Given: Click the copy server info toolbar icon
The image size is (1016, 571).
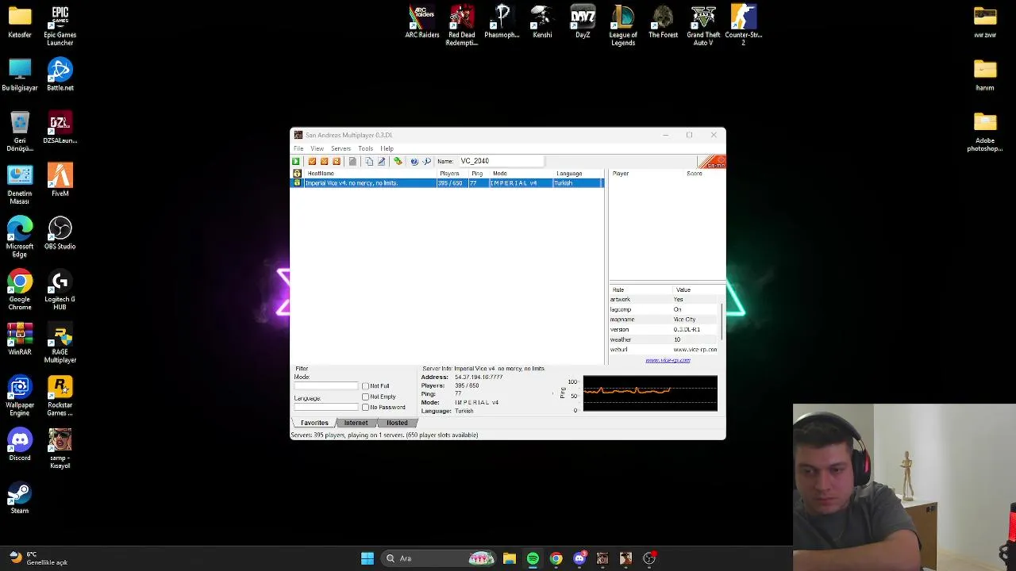Looking at the screenshot, I should [369, 161].
